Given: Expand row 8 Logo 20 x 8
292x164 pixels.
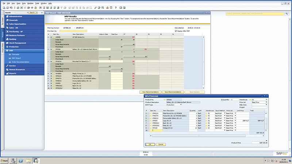Looking at the screenshot, I should [51, 83].
